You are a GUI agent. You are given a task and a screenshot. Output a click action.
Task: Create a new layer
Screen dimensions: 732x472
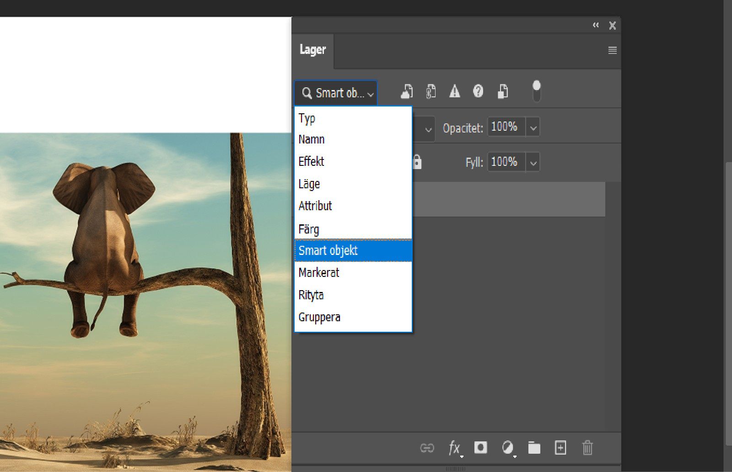[x=560, y=448]
